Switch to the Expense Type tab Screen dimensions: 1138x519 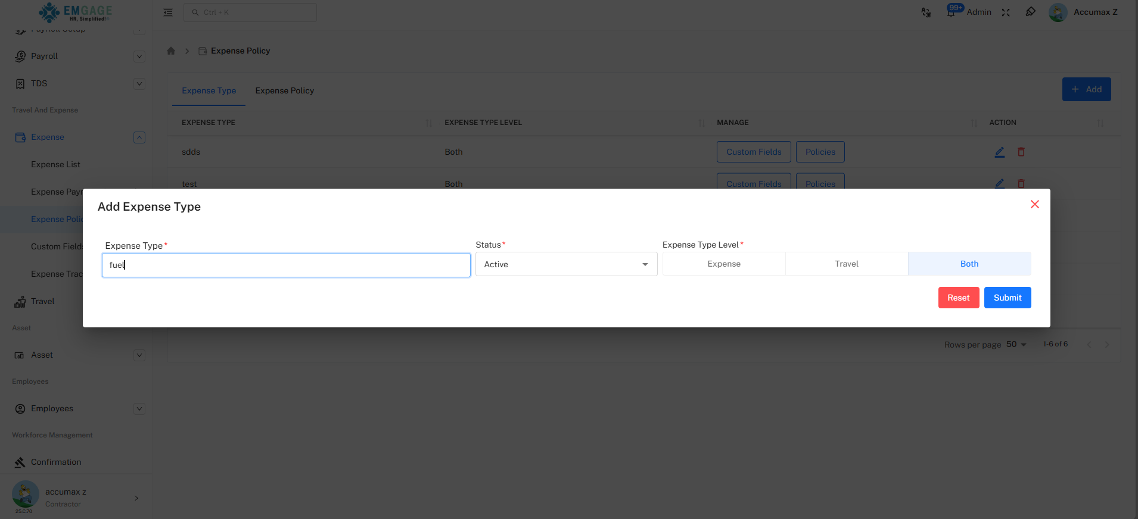click(x=209, y=90)
